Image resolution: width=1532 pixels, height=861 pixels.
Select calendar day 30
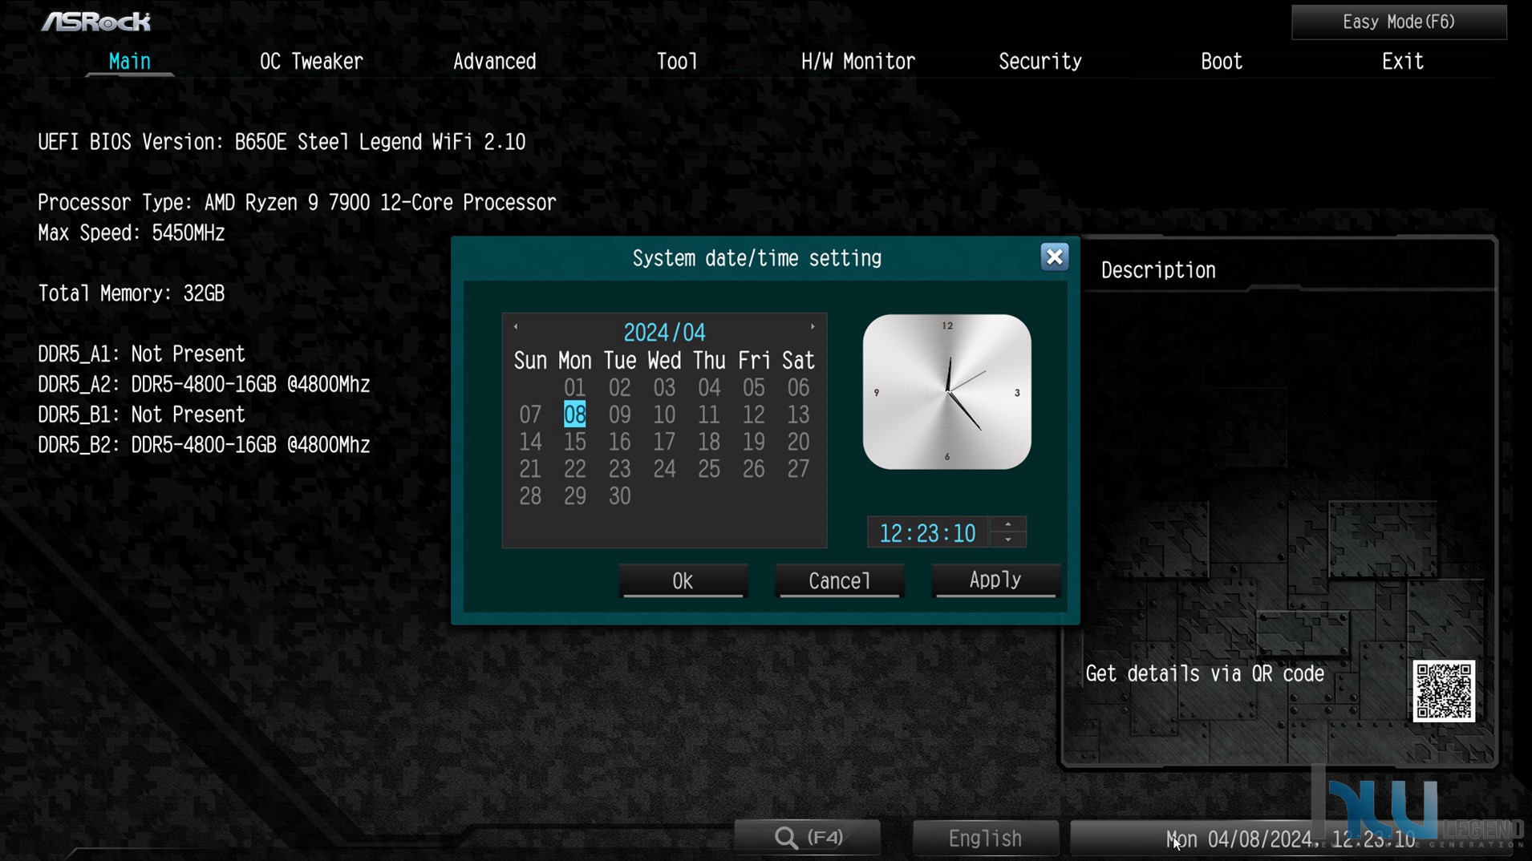pos(619,497)
